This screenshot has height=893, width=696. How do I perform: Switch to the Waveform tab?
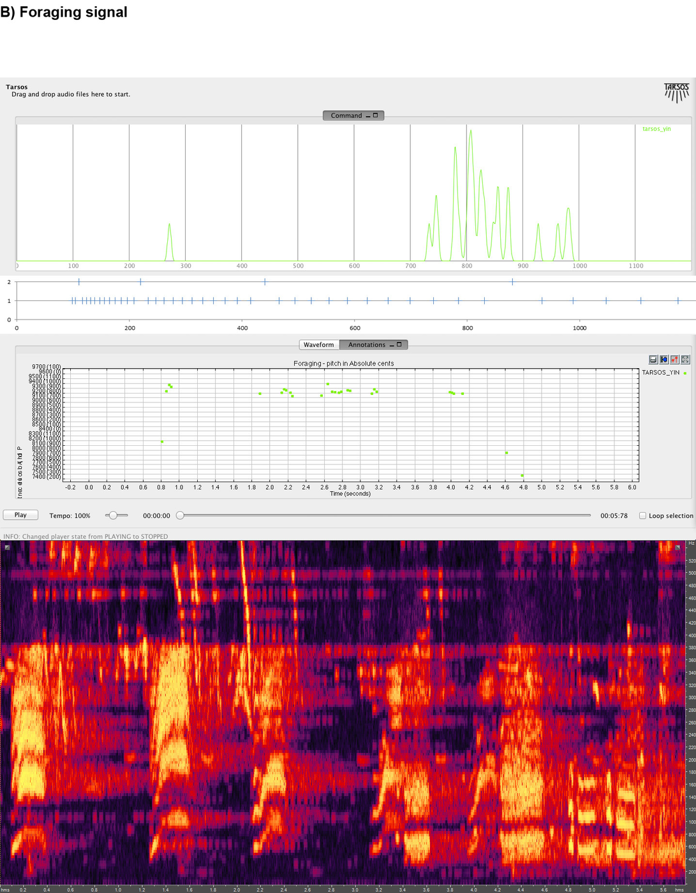[318, 344]
